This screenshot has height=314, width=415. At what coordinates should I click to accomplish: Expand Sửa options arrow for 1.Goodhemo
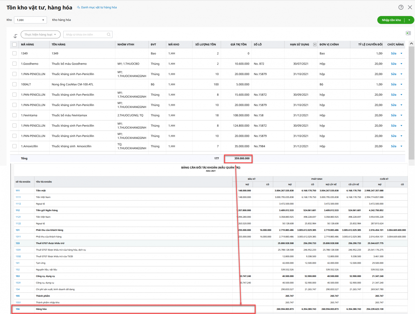(401, 64)
